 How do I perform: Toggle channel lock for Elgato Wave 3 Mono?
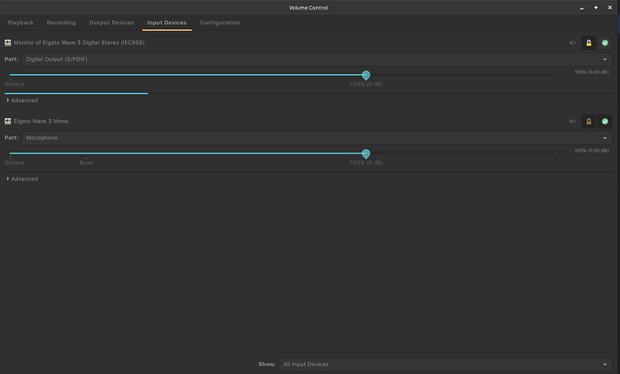(x=588, y=122)
